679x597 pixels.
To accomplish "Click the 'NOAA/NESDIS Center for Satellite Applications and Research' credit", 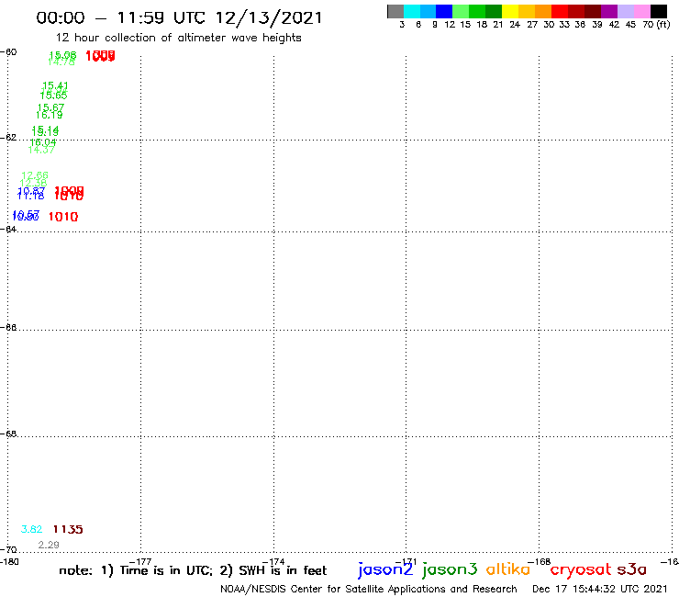I will [369, 590].
